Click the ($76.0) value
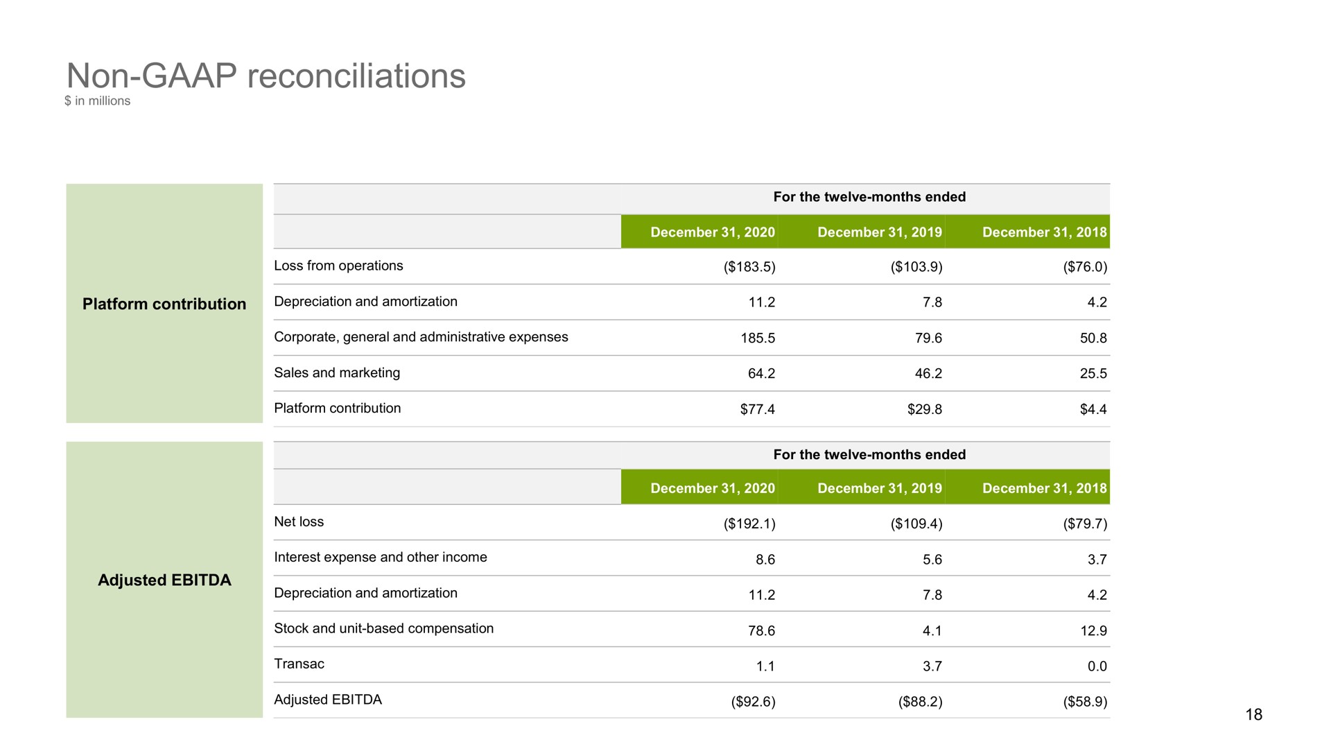This screenshot has width=1331, height=749. click(1085, 267)
